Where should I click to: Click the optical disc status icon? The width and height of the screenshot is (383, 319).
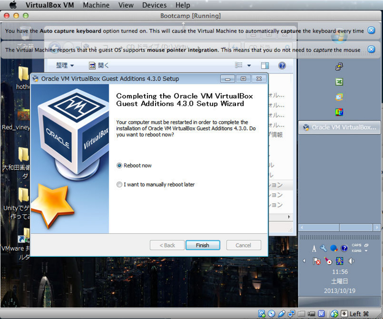point(271,314)
